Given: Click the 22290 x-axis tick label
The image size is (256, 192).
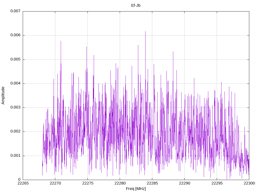Looking at the screenshot, I should click(x=185, y=183).
